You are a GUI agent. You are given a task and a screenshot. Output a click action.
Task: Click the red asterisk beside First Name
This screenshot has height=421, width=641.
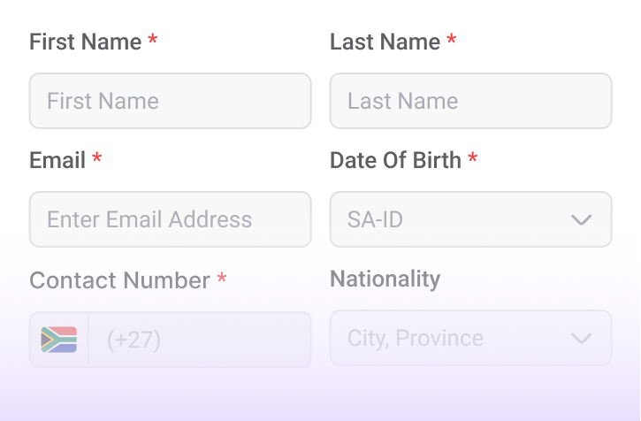point(153,42)
